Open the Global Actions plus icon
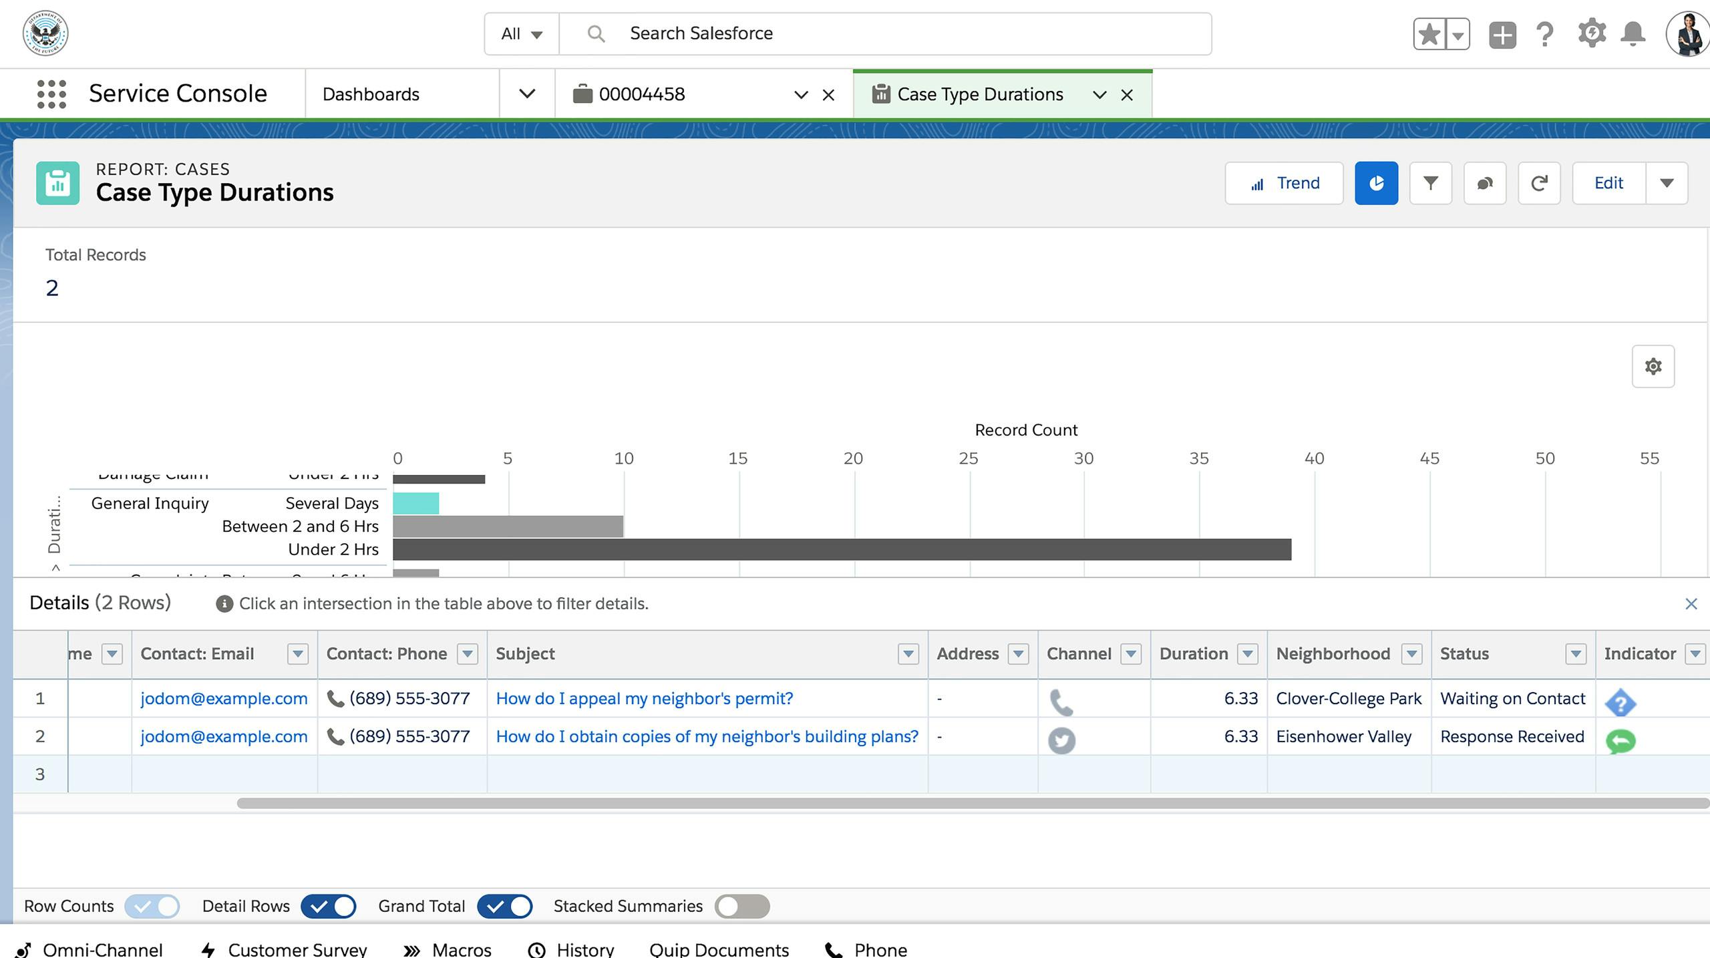Screen dimensions: 1710x958 pos(1502,34)
